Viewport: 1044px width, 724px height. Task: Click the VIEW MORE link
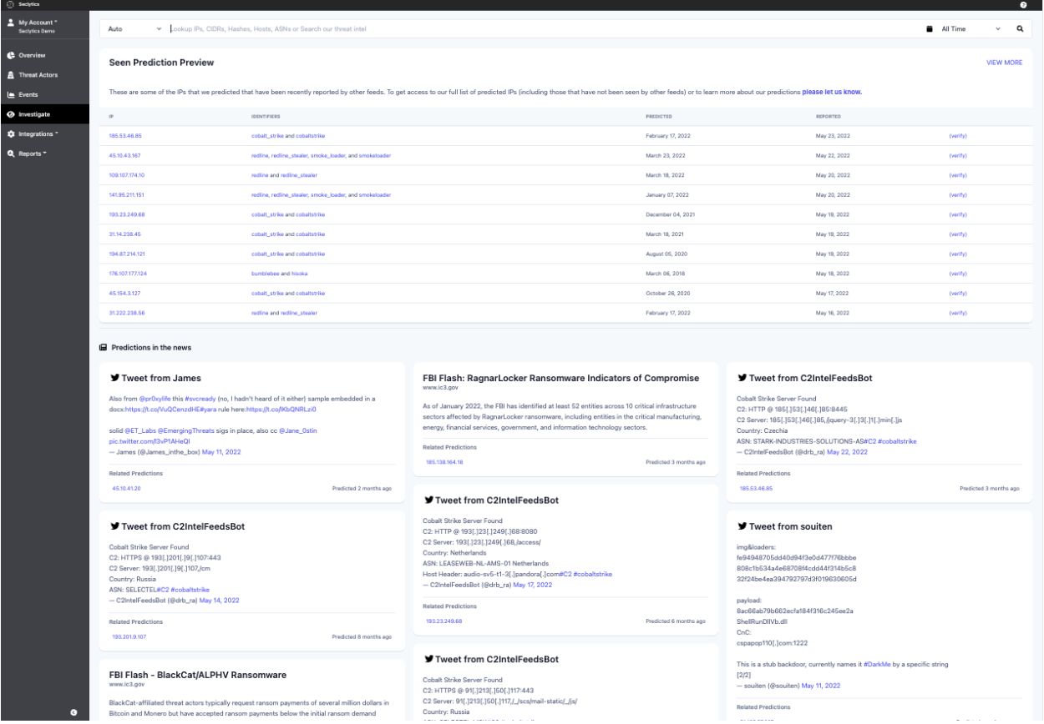1005,63
